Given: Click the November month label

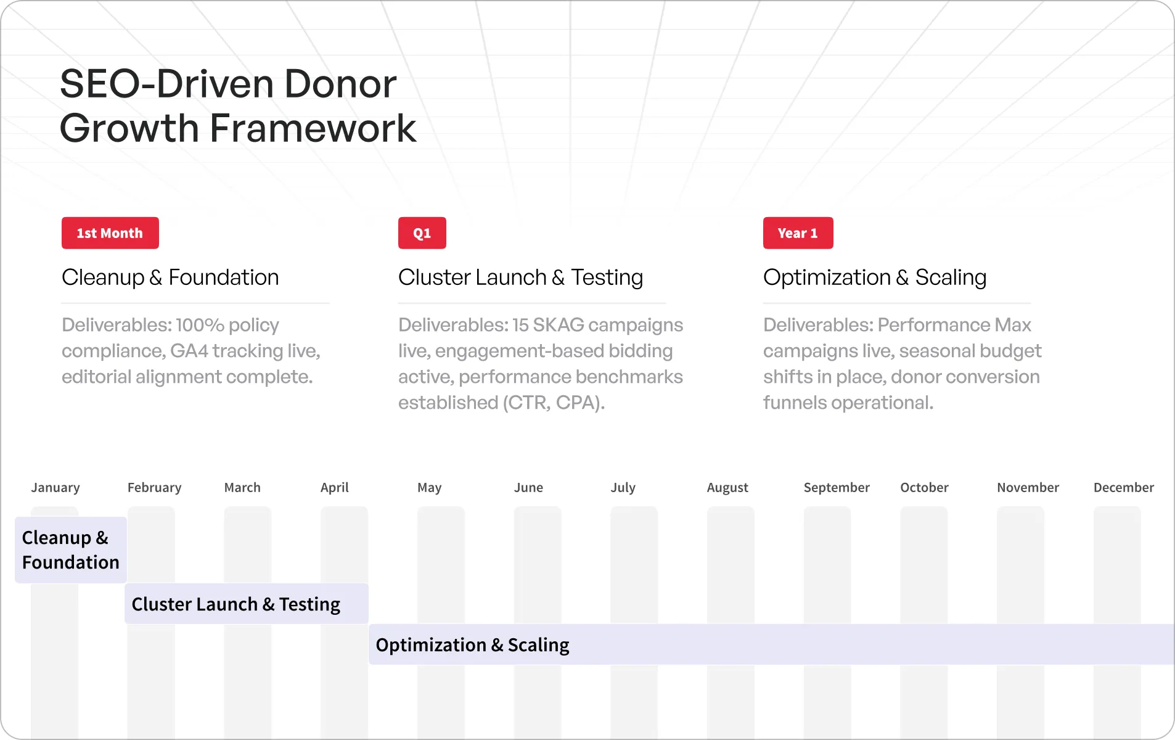Looking at the screenshot, I should 1028,488.
